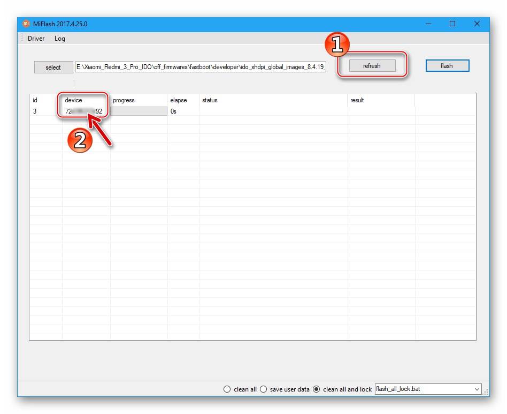Image resolution: width=507 pixels, height=414 pixels.
Task: Click the window resize grip corner
Action: click(485, 393)
